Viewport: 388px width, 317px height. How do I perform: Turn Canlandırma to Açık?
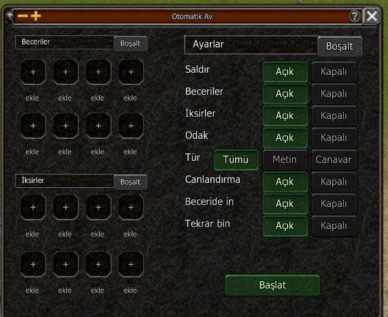click(x=285, y=182)
